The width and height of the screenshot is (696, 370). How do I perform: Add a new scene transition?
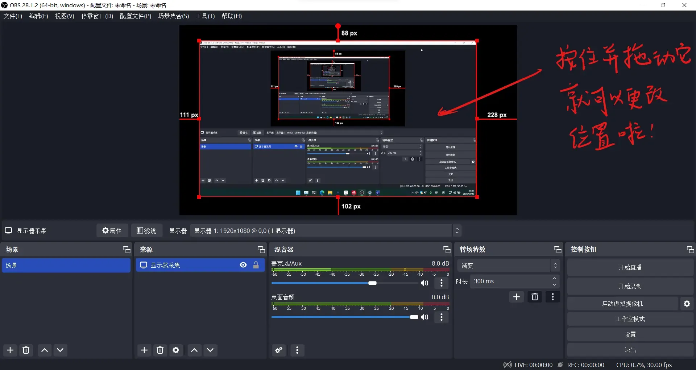coord(517,297)
